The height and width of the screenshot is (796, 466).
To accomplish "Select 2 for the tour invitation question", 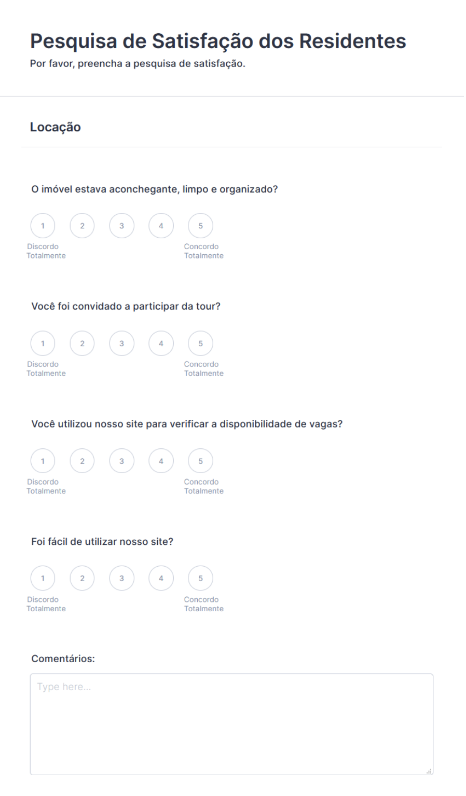I will tap(83, 344).
